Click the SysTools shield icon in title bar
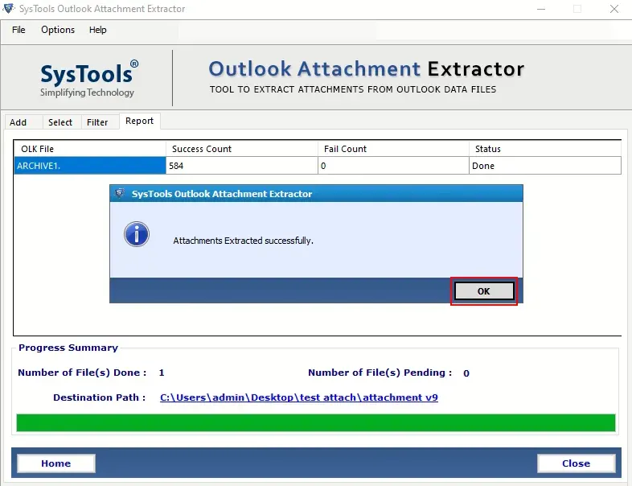The width and height of the screenshot is (632, 486). (9, 9)
